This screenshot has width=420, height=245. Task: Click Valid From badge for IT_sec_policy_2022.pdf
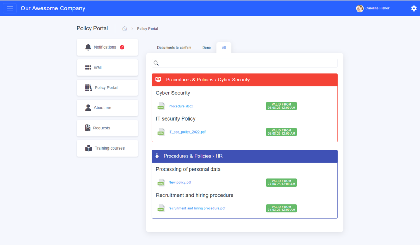(281, 132)
